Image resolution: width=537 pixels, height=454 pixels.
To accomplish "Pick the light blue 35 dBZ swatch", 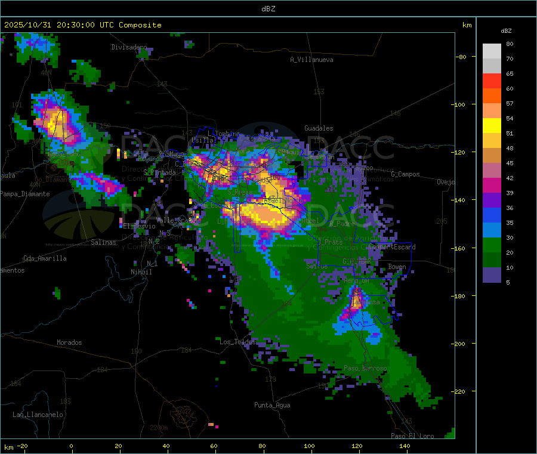I will (x=492, y=230).
